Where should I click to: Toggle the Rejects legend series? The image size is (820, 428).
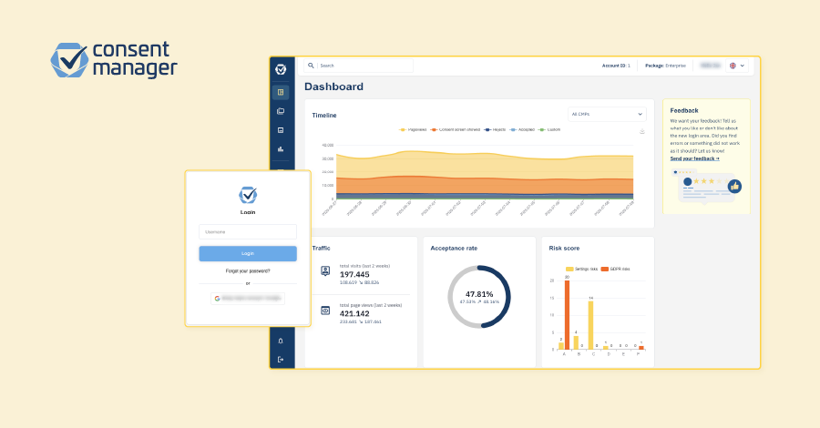(495, 129)
